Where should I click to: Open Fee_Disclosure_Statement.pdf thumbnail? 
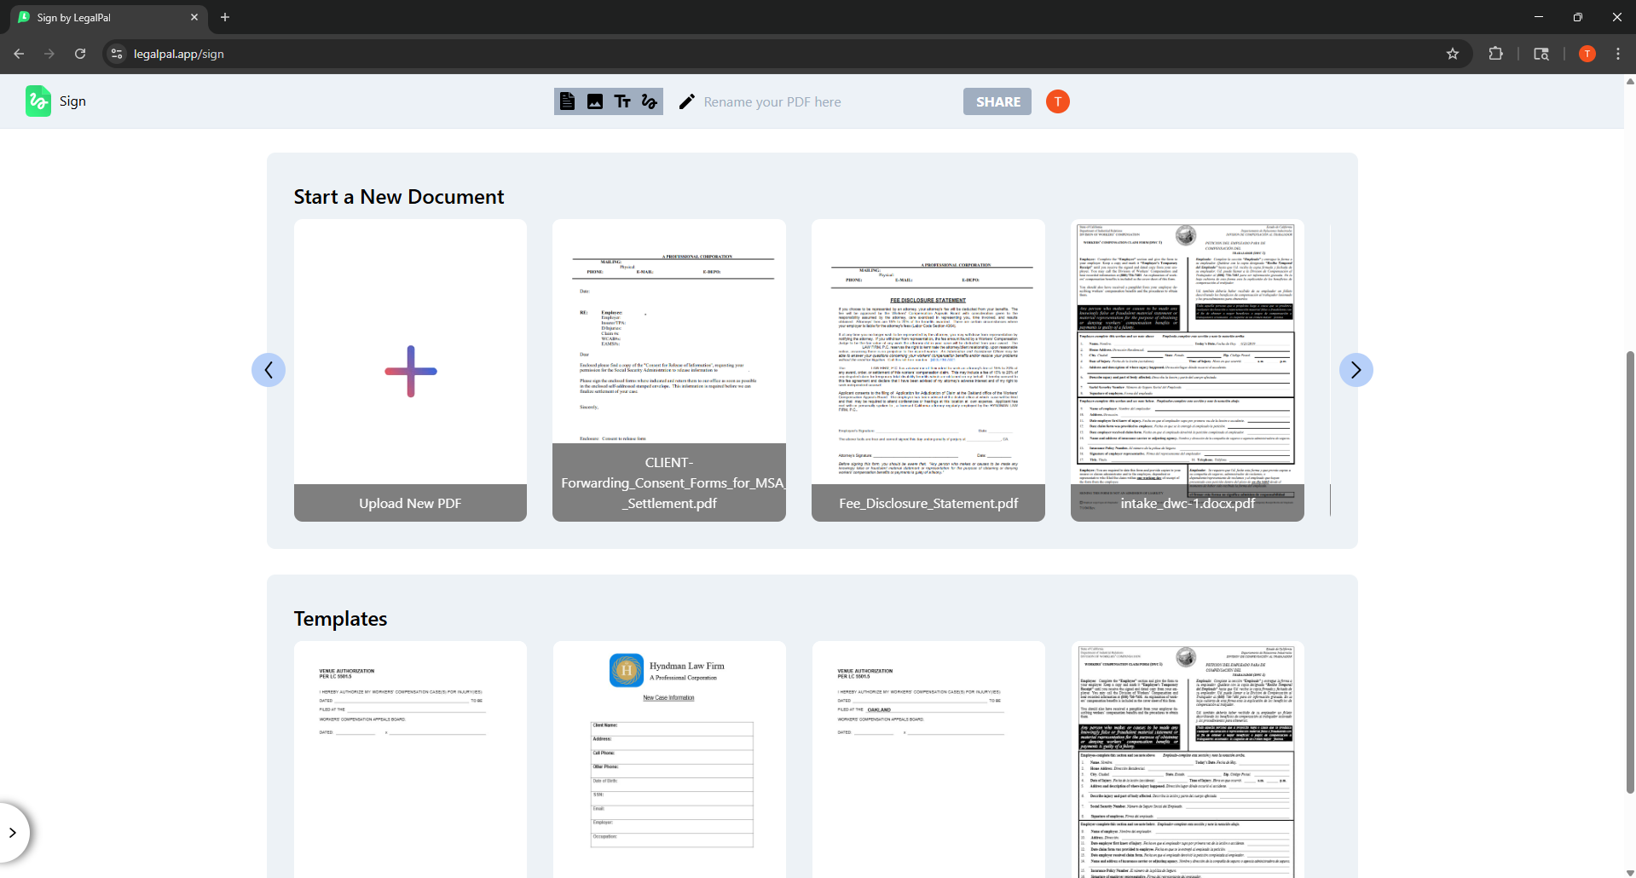tap(928, 370)
